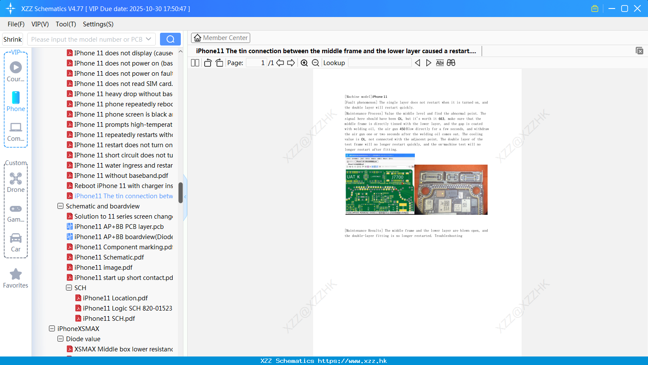The image size is (648, 365).
Task: Rotate page clockwise
Action: click(219, 63)
